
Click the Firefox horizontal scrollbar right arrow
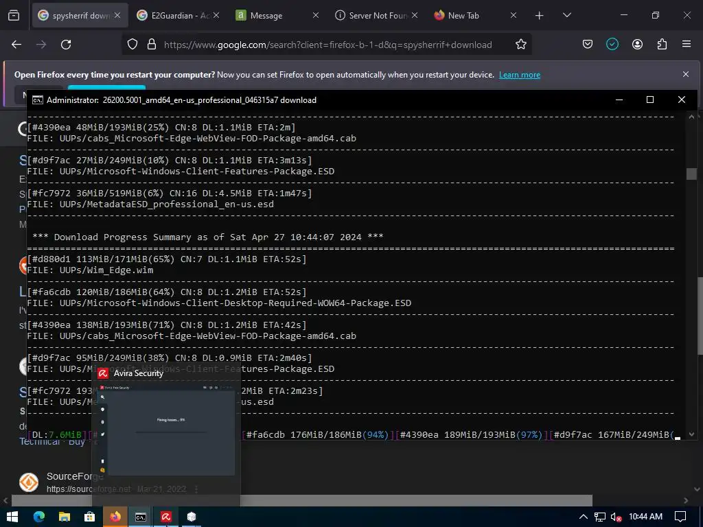pos(686,500)
